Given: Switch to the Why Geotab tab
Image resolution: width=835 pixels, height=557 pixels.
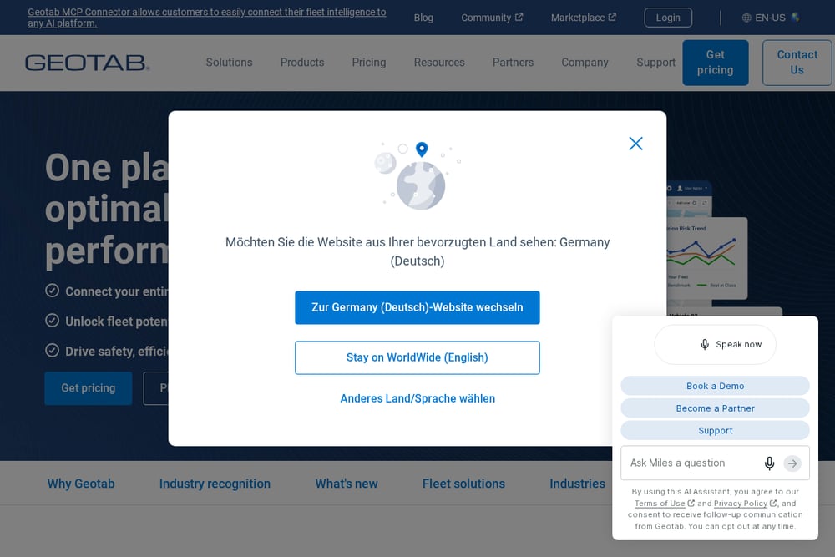Looking at the screenshot, I should 81,484.
